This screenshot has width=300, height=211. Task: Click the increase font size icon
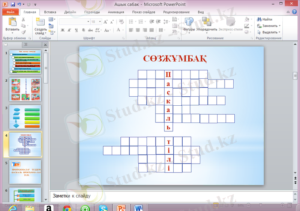(106, 22)
